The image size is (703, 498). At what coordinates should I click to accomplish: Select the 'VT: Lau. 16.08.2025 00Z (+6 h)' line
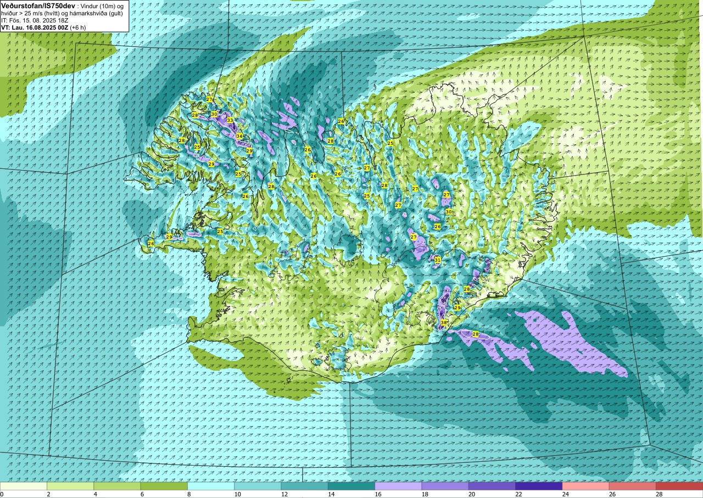click(x=43, y=27)
